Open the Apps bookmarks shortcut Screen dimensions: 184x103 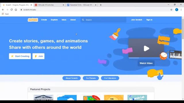click(x=5, y=14)
